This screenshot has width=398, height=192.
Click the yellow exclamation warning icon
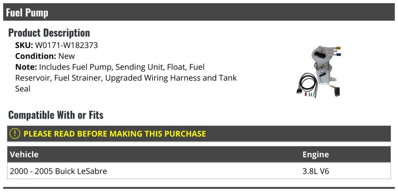[x=15, y=134]
